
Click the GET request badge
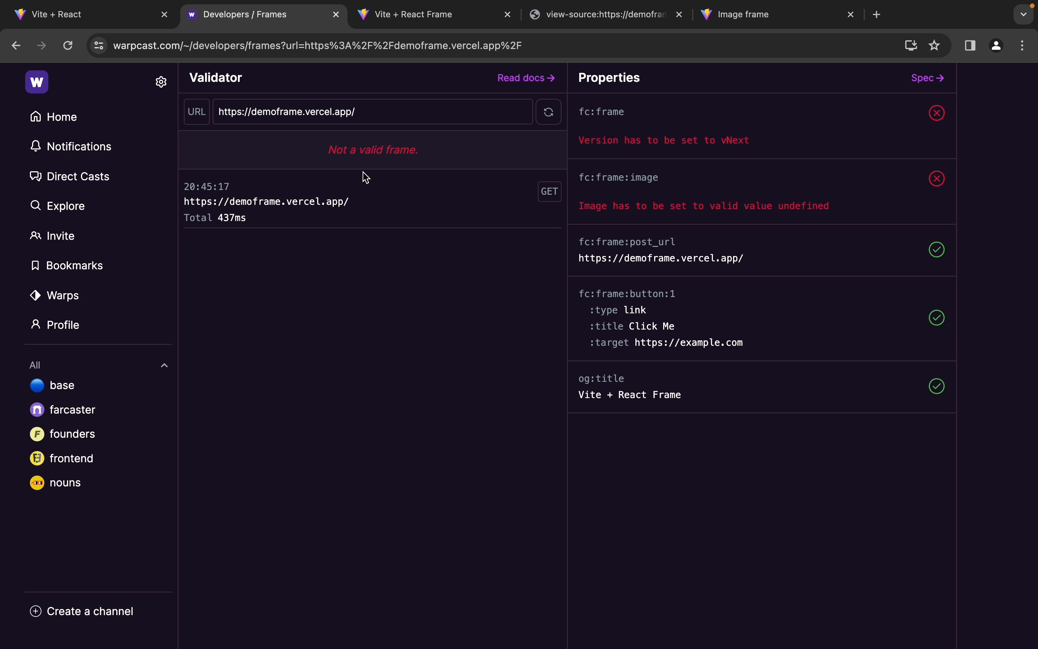(549, 191)
